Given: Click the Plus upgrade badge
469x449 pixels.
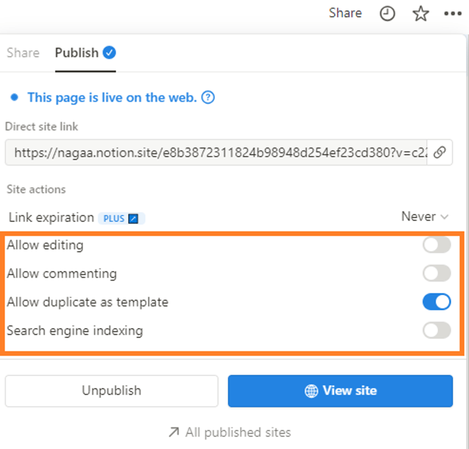Looking at the screenshot, I should point(121,218).
